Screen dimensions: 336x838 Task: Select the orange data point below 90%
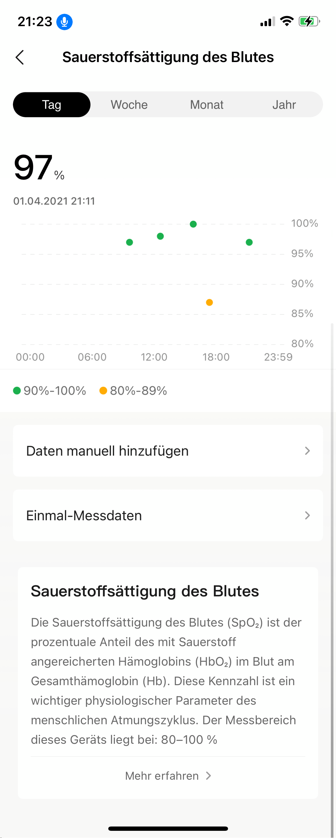[209, 303]
